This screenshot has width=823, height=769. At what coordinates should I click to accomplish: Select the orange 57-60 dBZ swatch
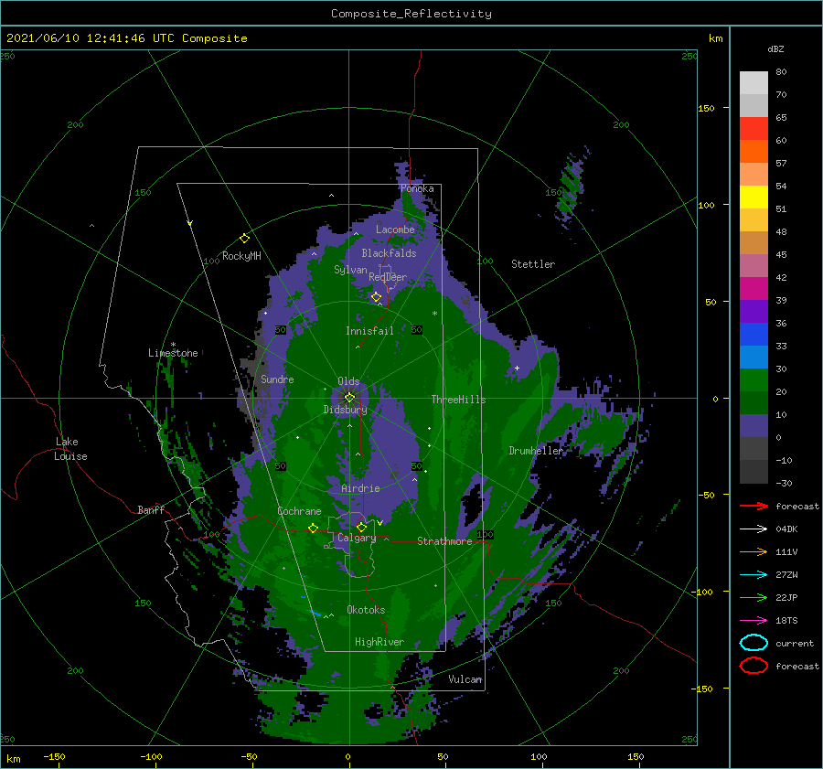pyautogui.click(x=754, y=152)
